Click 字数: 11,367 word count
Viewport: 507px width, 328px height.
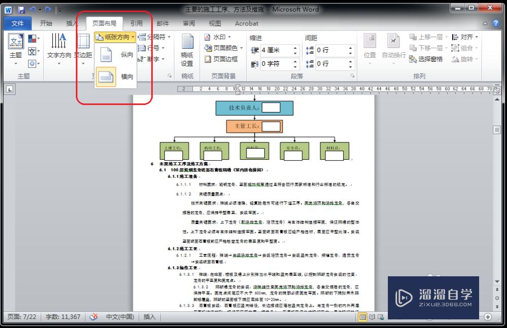coord(63,317)
